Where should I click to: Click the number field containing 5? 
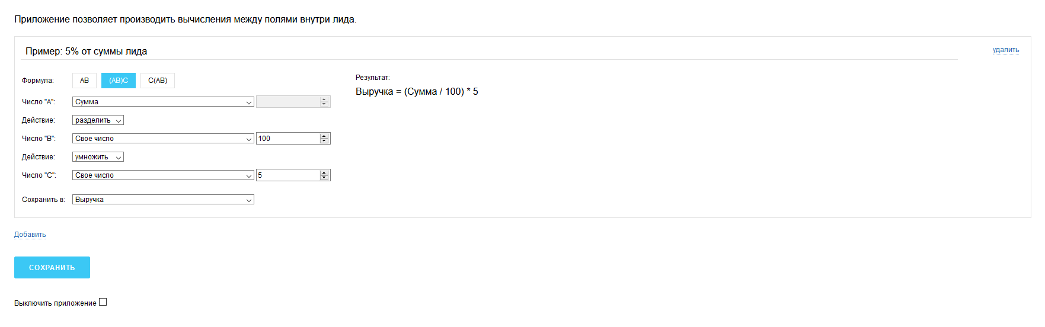tap(287, 175)
